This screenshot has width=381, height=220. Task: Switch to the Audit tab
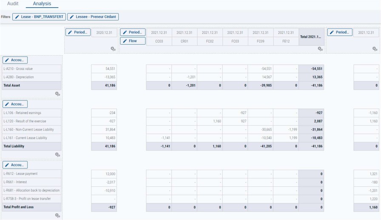[13, 4]
